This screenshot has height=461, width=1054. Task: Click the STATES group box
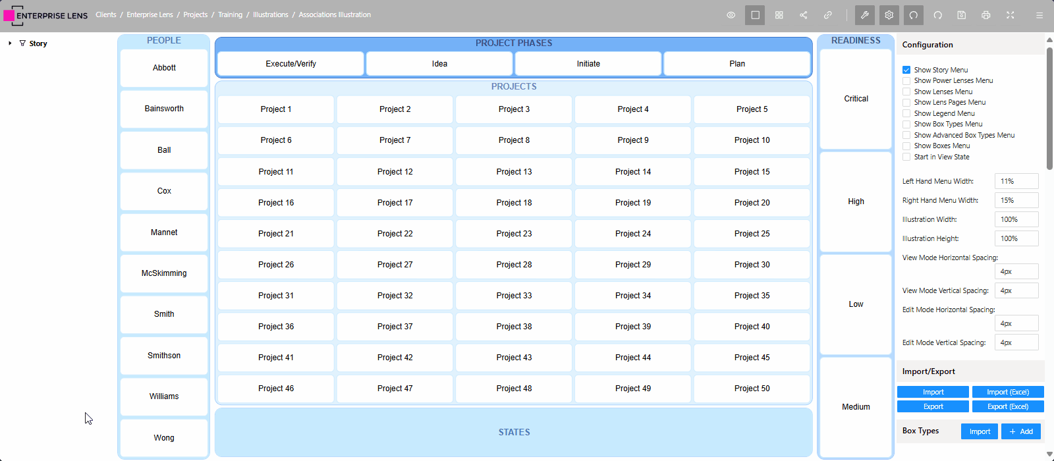514,433
